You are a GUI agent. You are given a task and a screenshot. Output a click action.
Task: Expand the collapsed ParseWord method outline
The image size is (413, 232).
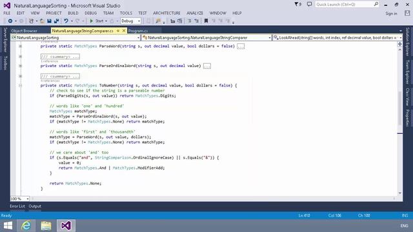point(20,46)
